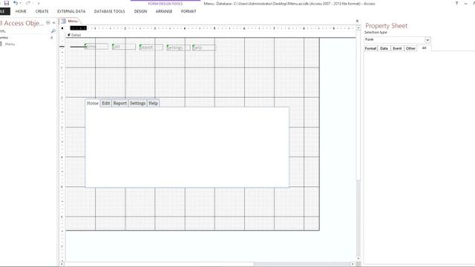Select the Help label control at the top
475x267 pixels.
click(x=204, y=47)
